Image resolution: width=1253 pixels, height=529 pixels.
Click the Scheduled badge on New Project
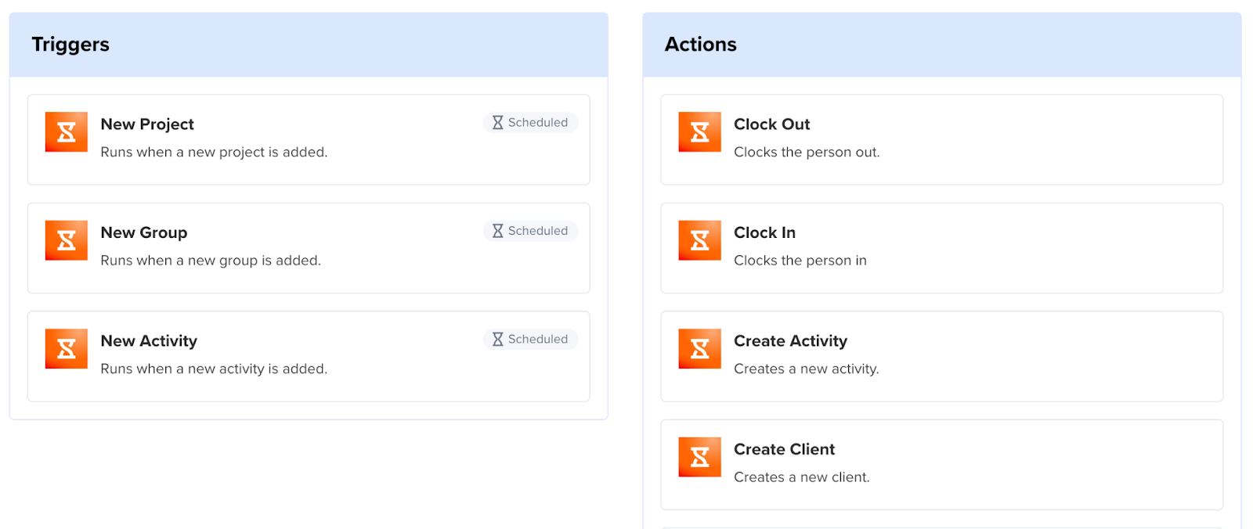pyautogui.click(x=530, y=123)
